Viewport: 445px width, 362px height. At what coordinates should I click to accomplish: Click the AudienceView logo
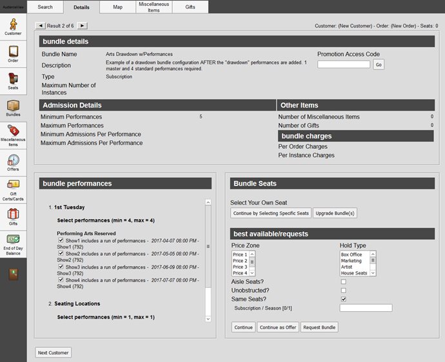[13, 7]
